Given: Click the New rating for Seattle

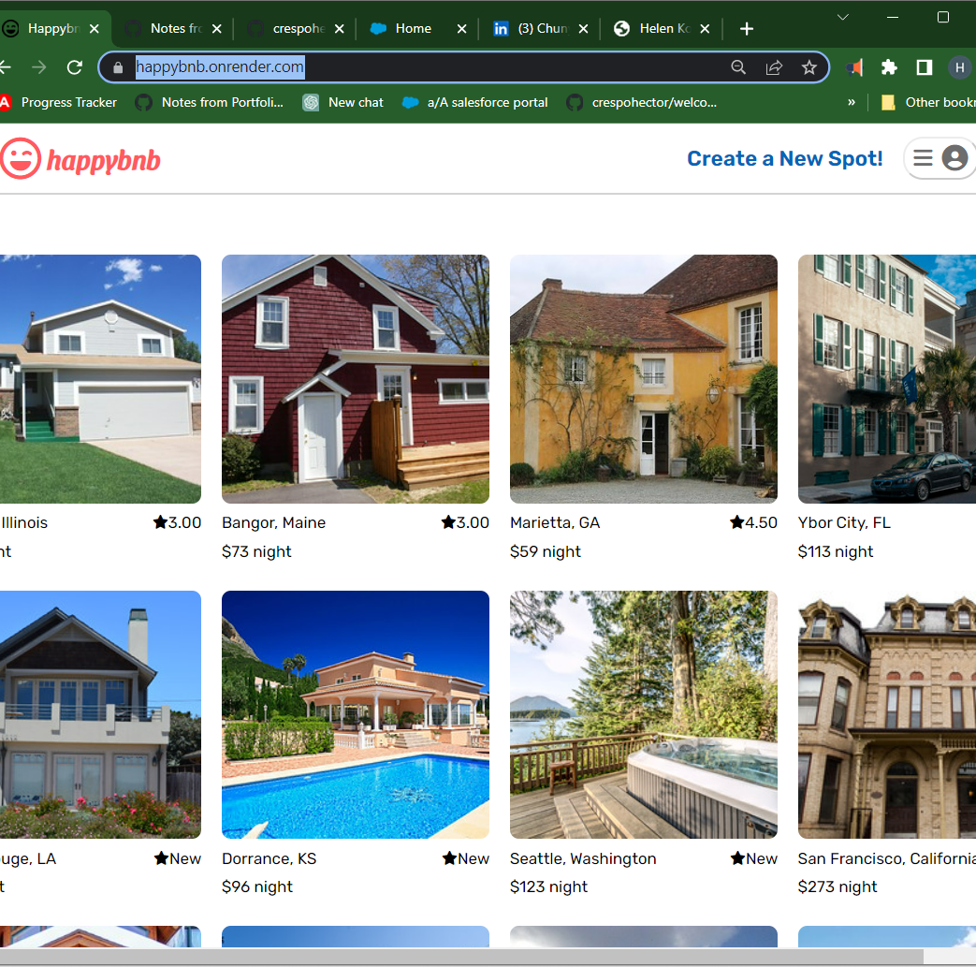Looking at the screenshot, I should (754, 858).
